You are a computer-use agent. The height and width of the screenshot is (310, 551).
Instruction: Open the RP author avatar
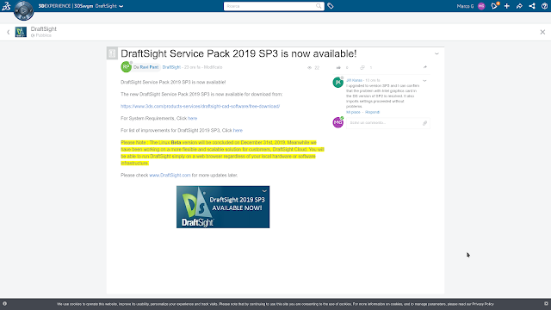click(x=127, y=67)
